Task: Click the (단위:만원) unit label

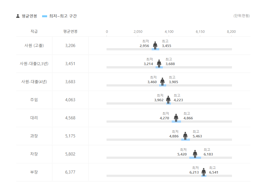Action: (x=241, y=16)
